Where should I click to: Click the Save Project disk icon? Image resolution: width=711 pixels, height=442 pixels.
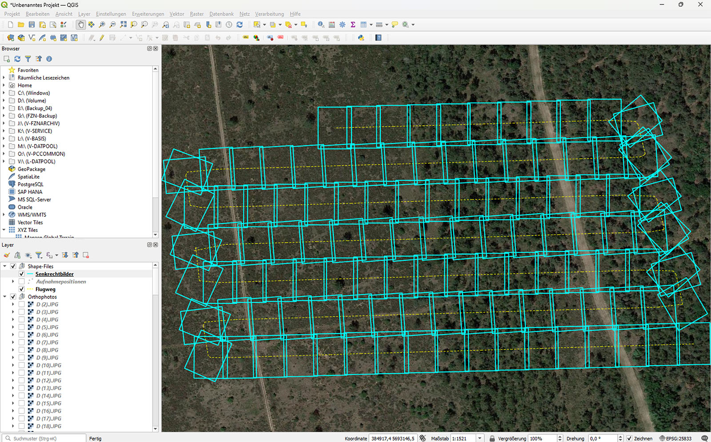point(32,25)
